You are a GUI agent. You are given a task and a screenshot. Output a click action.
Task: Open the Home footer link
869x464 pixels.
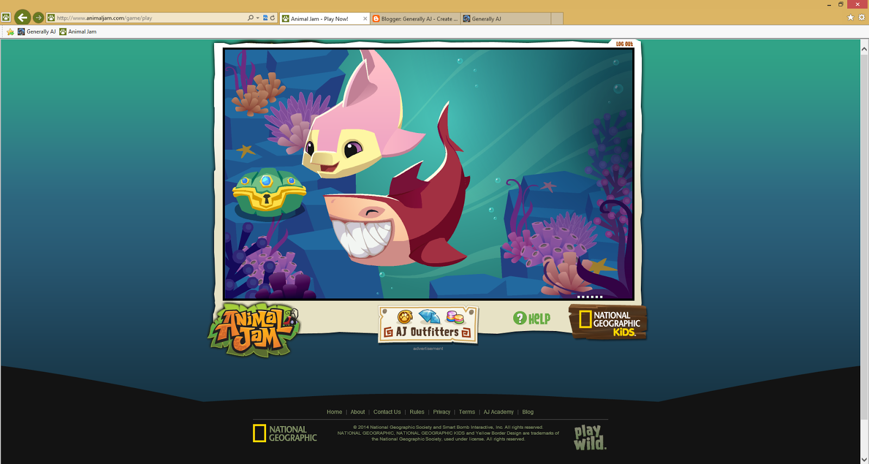click(335, 412)
